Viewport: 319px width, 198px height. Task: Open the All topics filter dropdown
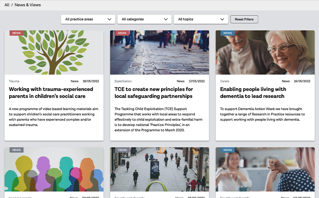point(201,19)
